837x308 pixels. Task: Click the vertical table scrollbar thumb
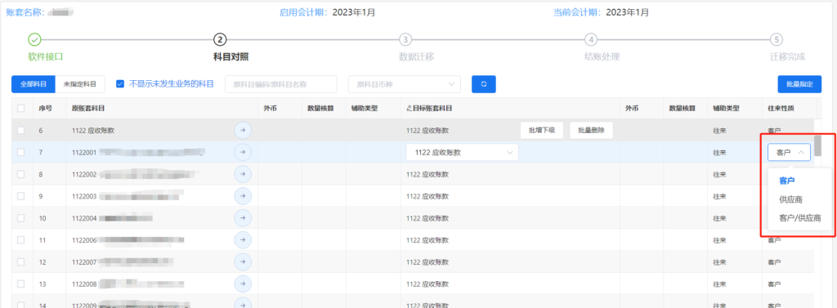[817, 145]
